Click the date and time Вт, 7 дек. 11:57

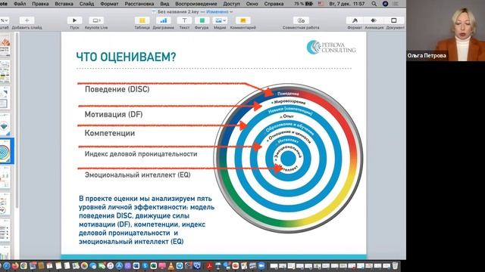(347, 4)
